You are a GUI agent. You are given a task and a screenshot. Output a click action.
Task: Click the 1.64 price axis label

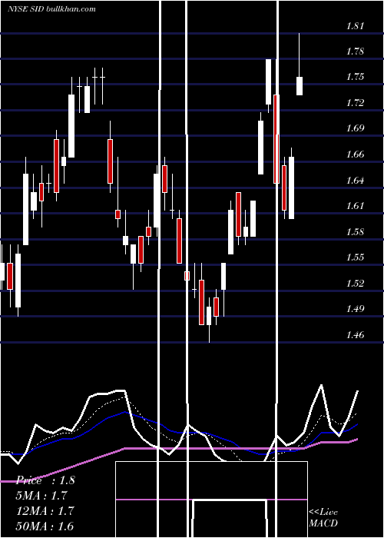point(355,180)
